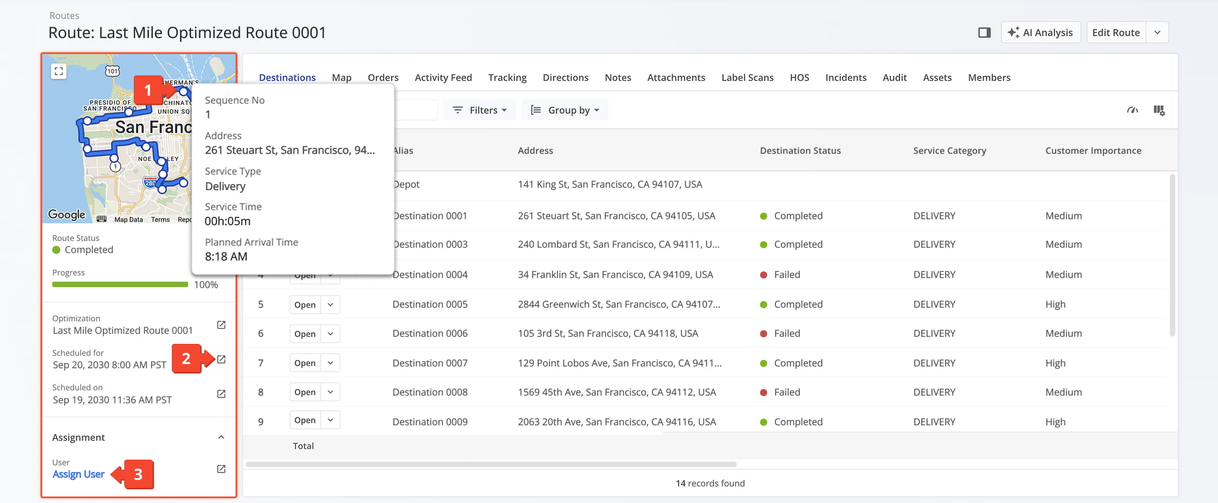Image resolution: width=1218 pixels, height=503 pixels.
Task: Open the Members tab
Action: tap(989, 78)
